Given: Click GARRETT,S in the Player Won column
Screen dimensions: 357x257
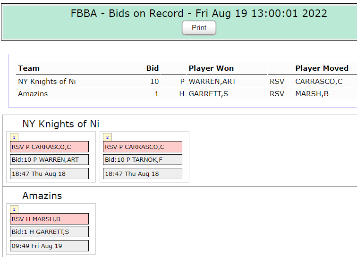Looking at the screenshot, I should click(208, 94).
